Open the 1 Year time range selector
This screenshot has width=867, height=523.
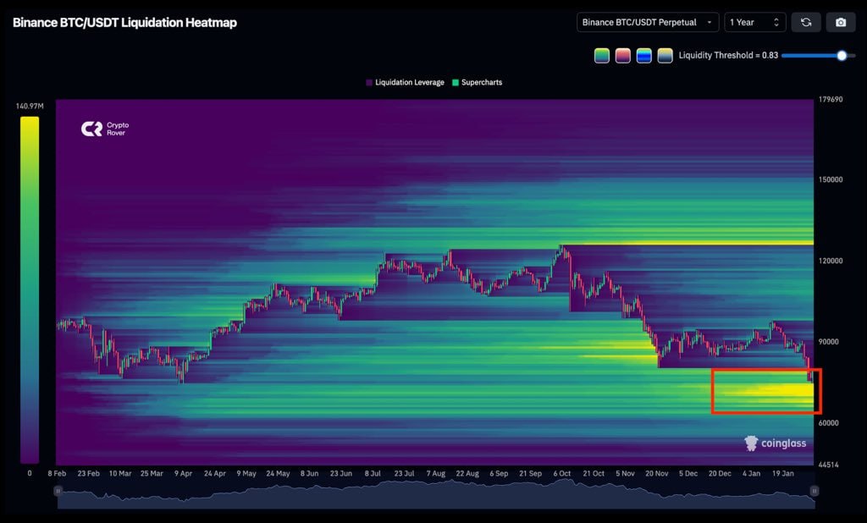point(754,22)
